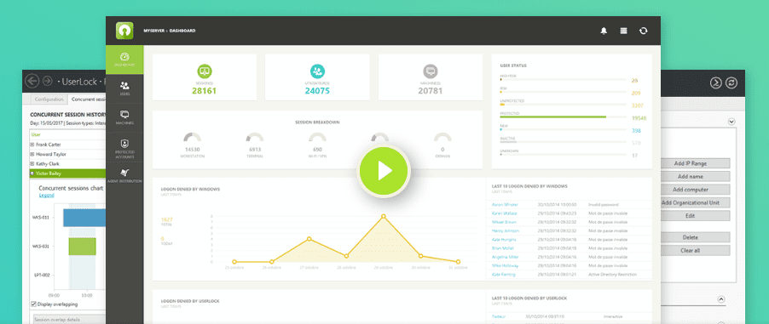Click the green UserLock logo icon
Screen dimensions: 769x324
coord(124,31)
